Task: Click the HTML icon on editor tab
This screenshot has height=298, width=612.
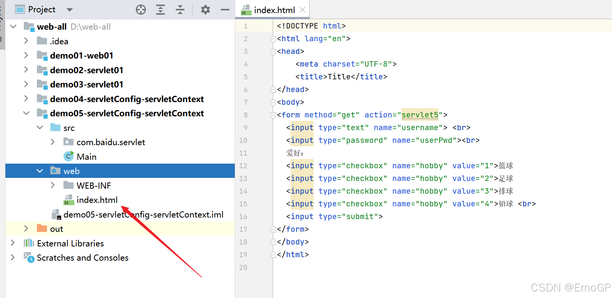Action: pyautogui.click(x=246, y=10)
